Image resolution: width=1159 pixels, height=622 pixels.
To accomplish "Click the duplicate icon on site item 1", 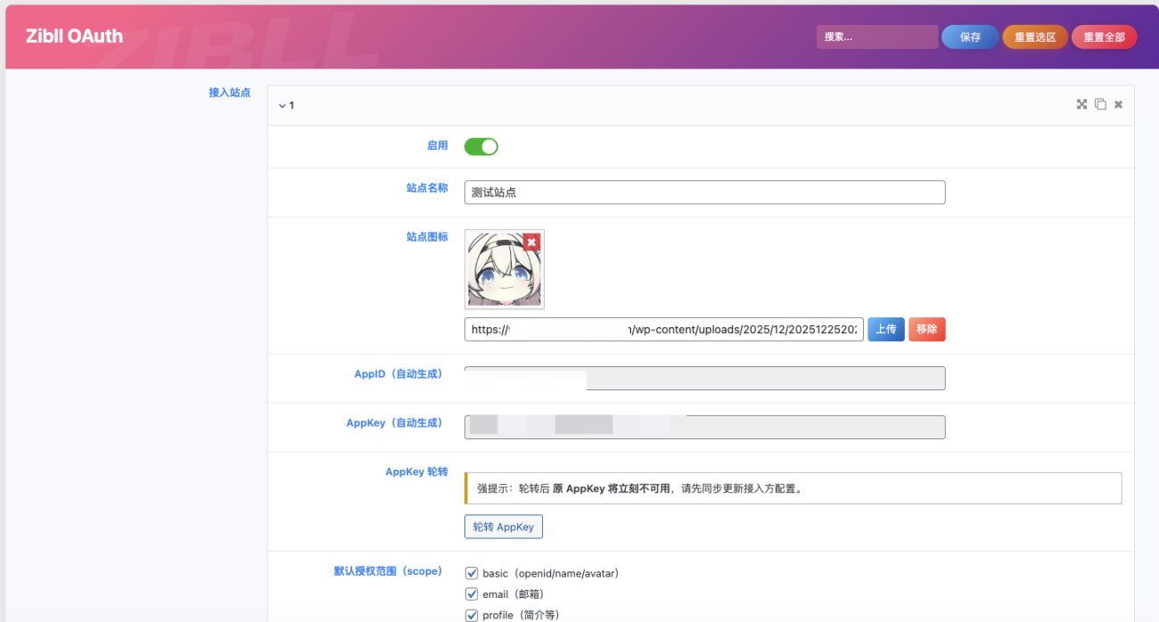I will pyautogui.click(x=1100, y=104).
